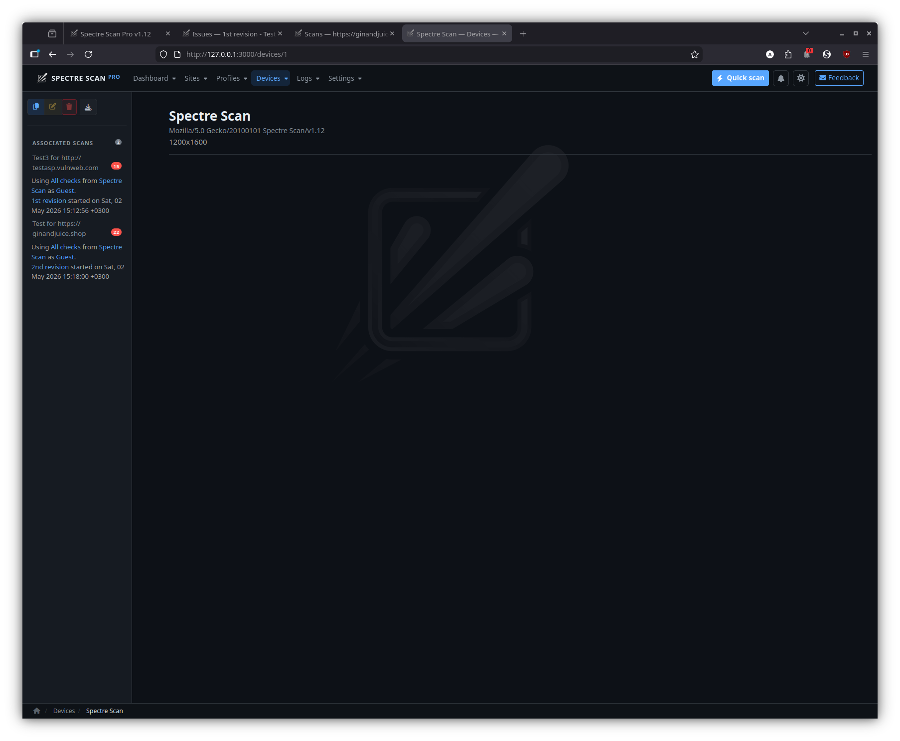Viewport: 900px width, 741px height.
Task: Click Devices in the bottom breadcrumb
Action: coord(64,711)
